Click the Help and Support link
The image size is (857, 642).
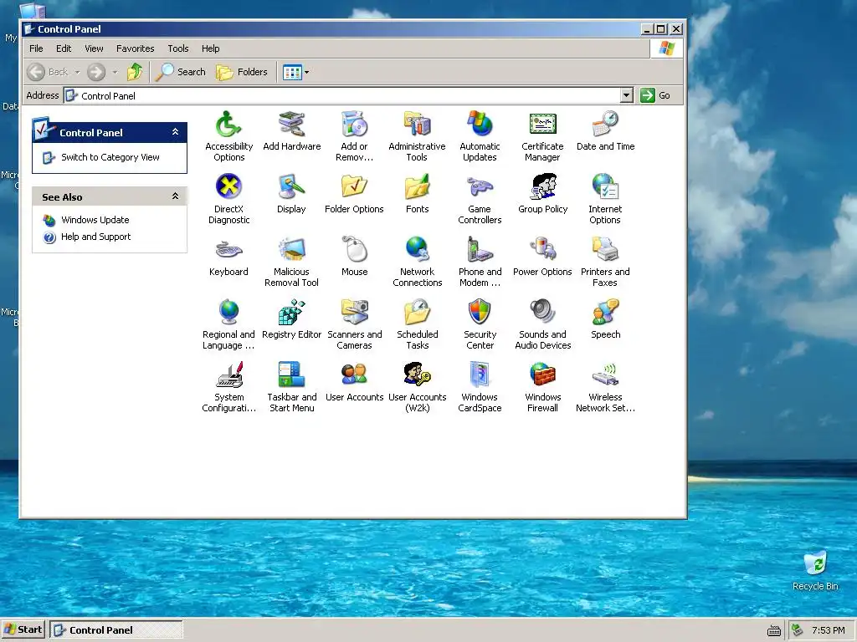tap(95, 237)
